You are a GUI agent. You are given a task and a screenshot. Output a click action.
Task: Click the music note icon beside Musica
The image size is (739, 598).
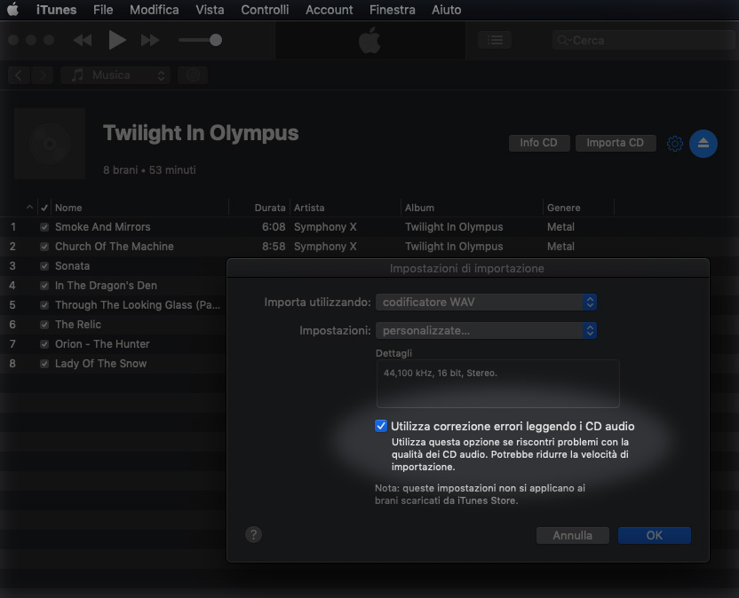pyautogui.click(x=77, y=75)
